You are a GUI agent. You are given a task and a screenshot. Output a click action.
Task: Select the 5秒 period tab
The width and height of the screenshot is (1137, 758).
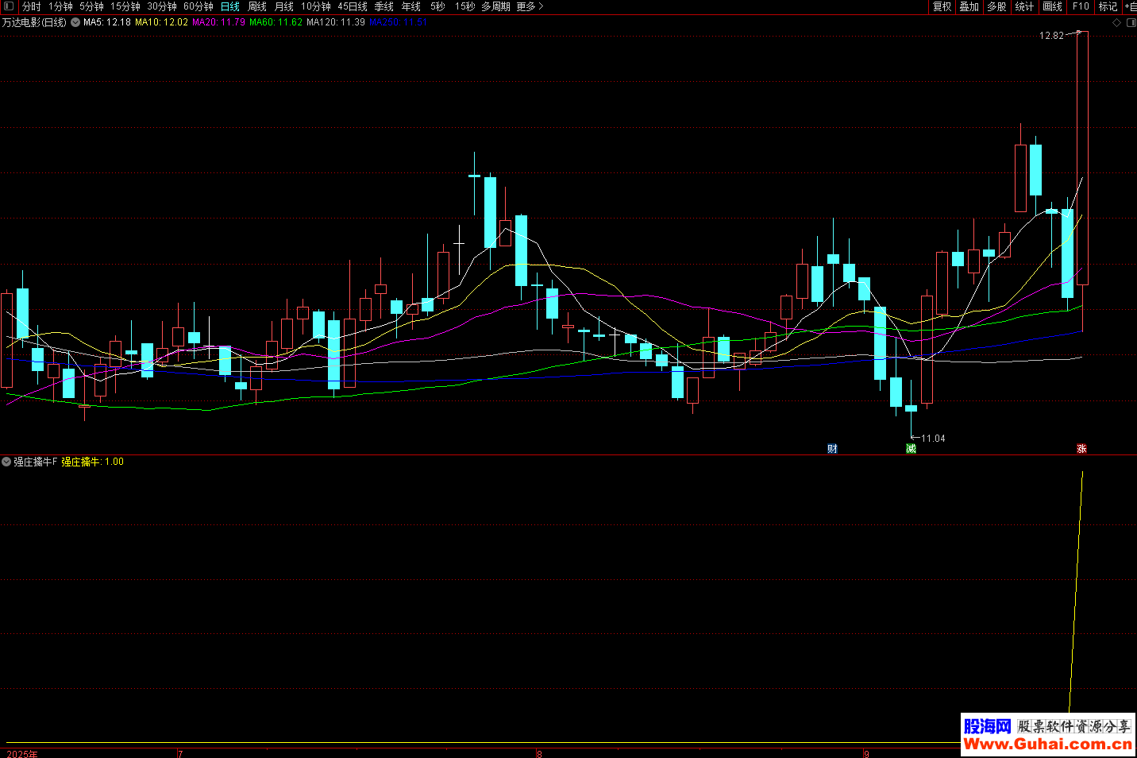click(437, 6)
